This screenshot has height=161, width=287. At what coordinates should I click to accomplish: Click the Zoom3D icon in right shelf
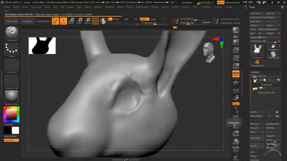[236, 134]
